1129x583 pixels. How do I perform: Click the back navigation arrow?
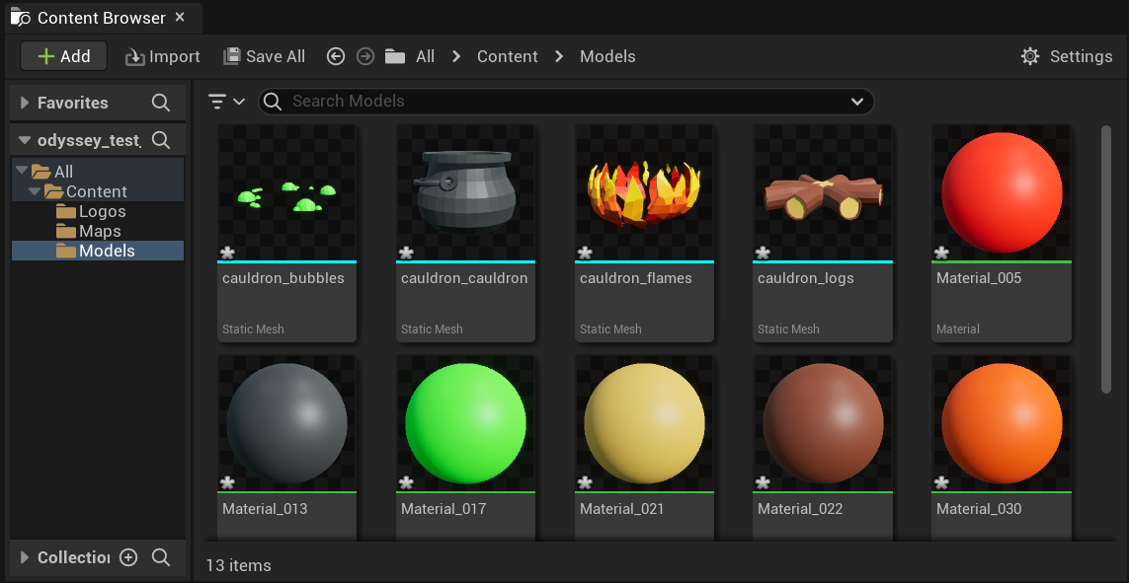[x=336, y=56]
